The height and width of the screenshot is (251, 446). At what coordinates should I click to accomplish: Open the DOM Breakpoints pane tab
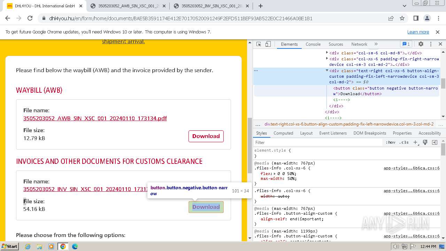(370, 133)
